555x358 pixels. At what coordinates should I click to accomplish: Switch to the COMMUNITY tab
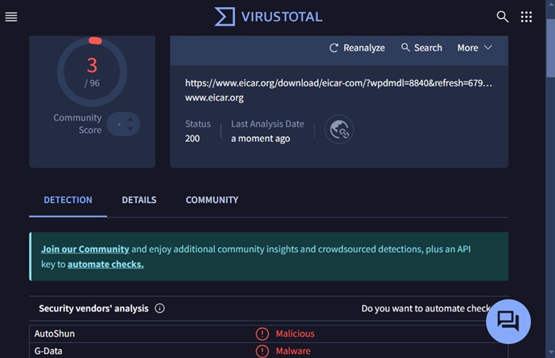click(212, 200)
